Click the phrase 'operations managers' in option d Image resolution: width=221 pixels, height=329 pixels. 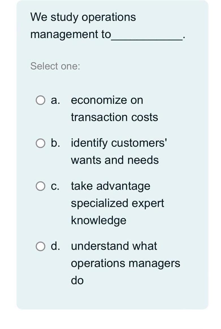125,263
